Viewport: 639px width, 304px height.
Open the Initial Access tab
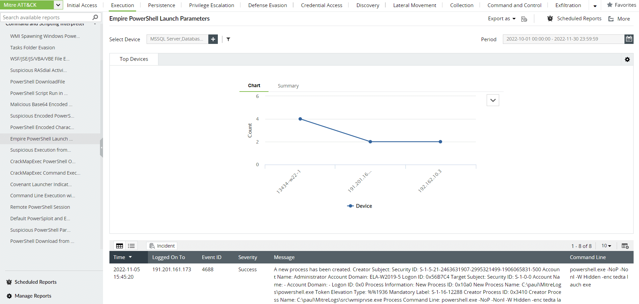[x=82, y=5]
